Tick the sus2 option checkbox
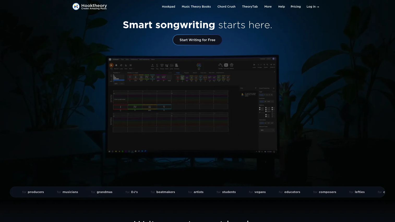 coord(260,108)
